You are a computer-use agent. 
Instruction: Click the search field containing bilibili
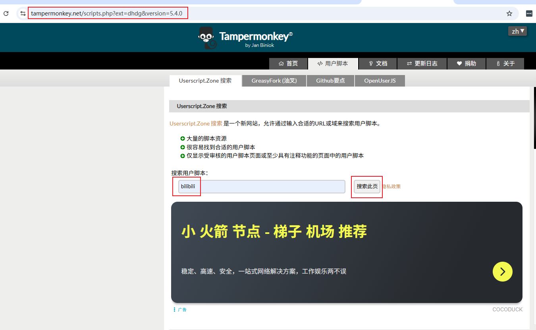(x=262, y=187)
